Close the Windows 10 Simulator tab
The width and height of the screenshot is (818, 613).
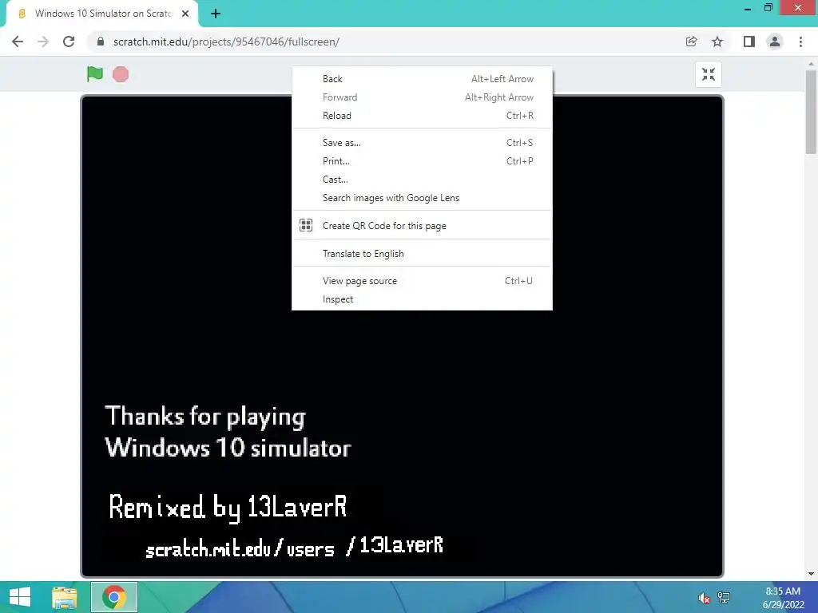coord(185,14)
